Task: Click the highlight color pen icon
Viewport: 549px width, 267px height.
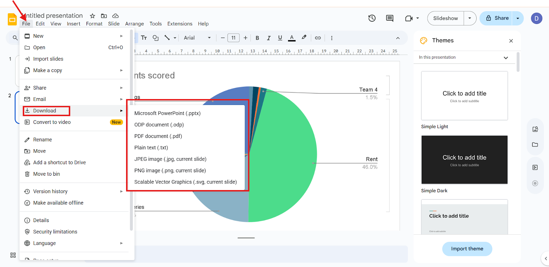Action: pos(304,37)
